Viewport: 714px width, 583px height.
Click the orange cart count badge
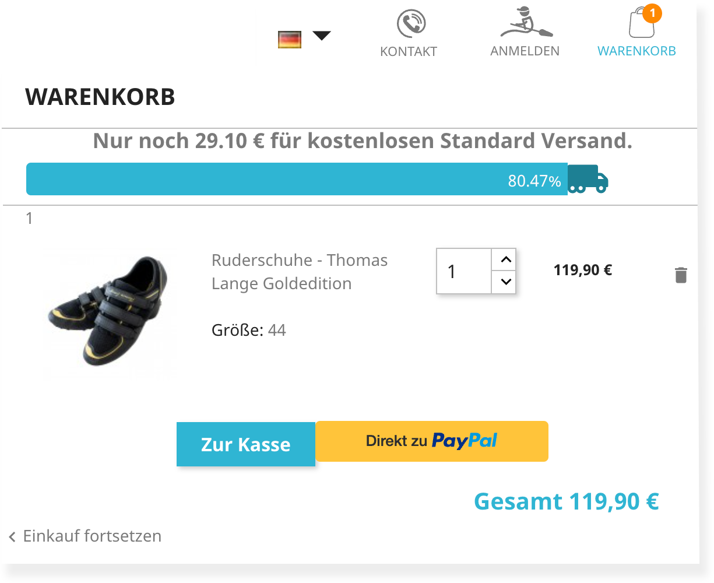(x=652, y=13)
